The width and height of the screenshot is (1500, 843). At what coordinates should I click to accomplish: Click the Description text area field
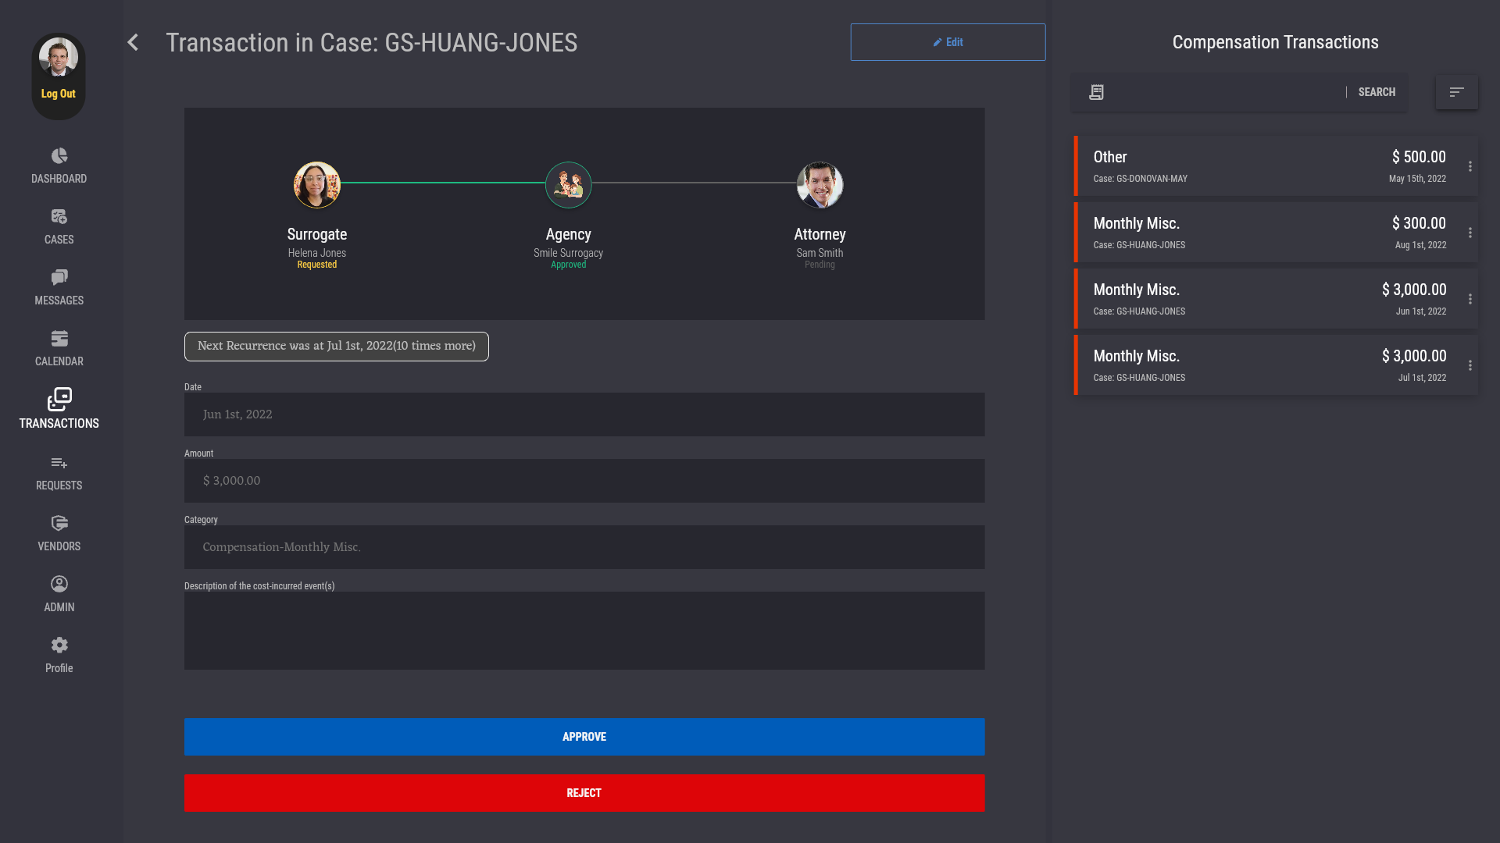[x=584, y=631]
